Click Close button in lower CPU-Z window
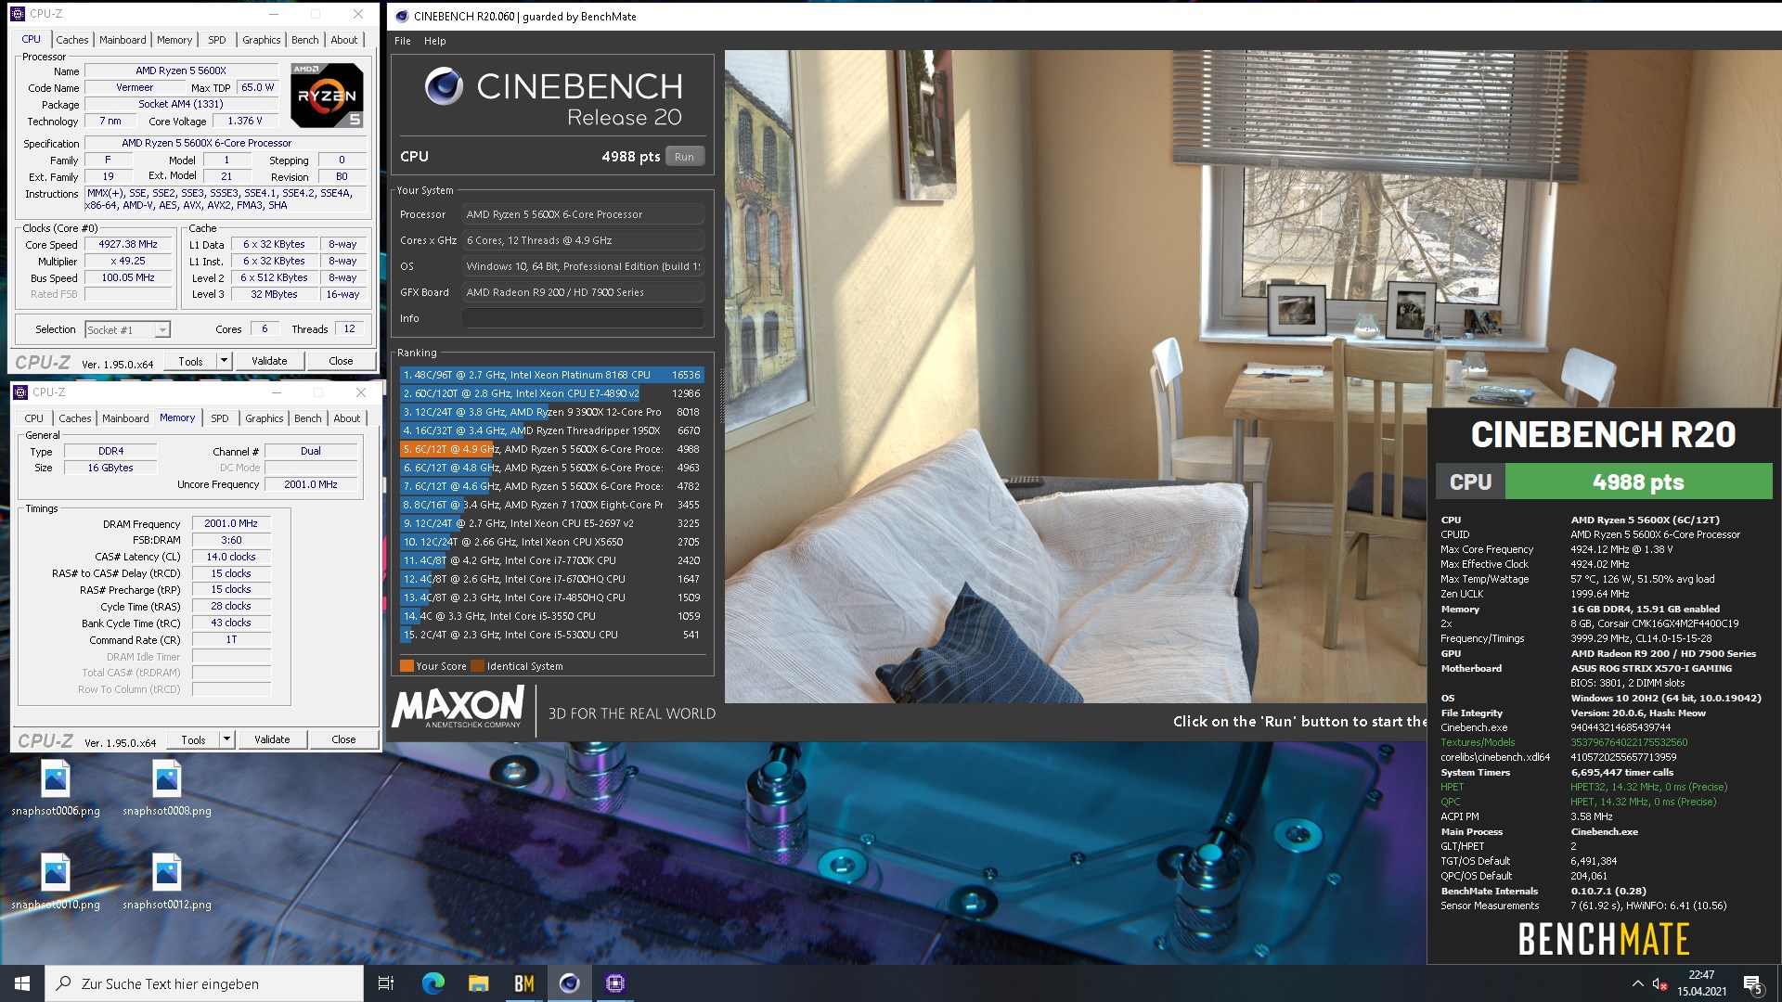Image resolution: width=1782 pixels, height=1002 pixels. 343,739
